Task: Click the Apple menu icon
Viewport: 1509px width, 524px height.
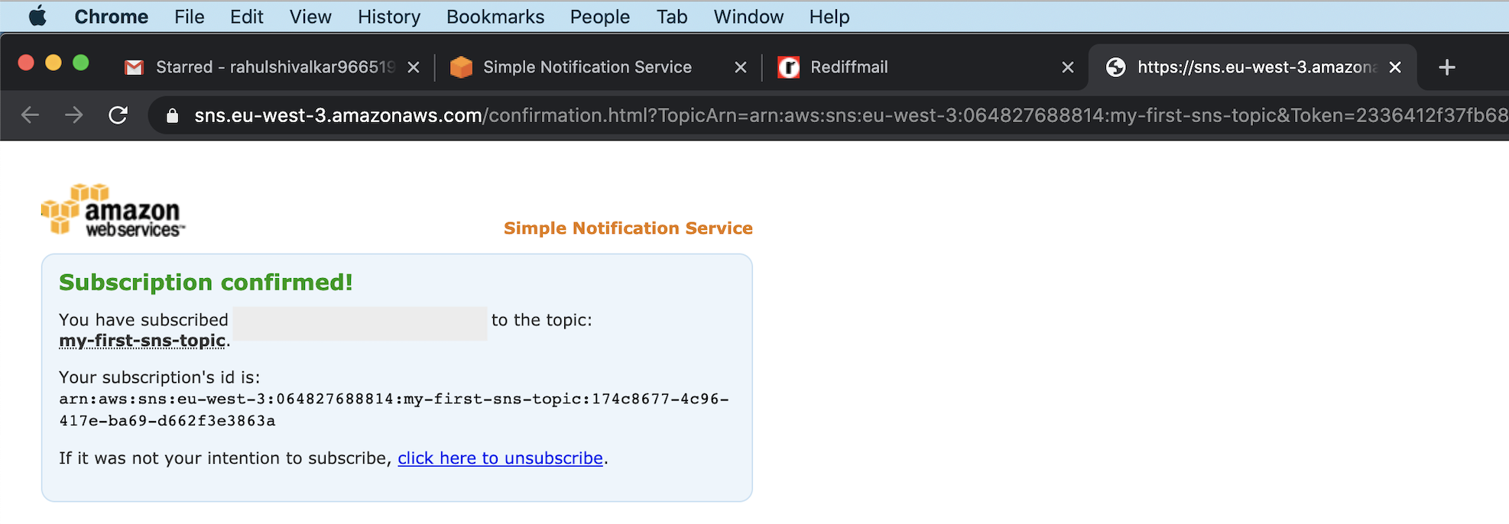Action: coord(37,17)
